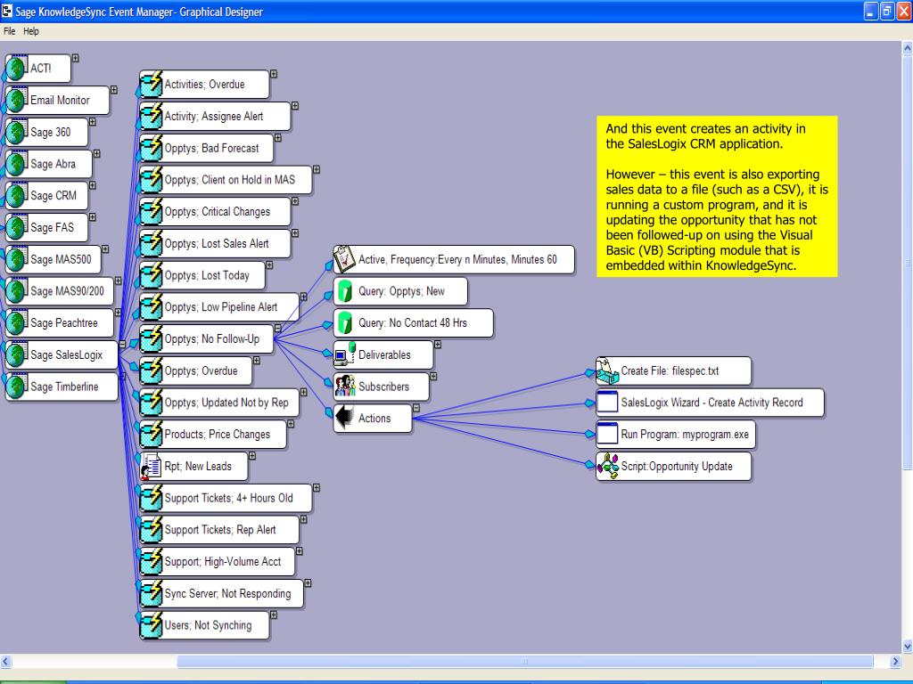Select the Sage MAS90/200 label
This screenshot has width=913, height=684.
[x=67, y=291]
